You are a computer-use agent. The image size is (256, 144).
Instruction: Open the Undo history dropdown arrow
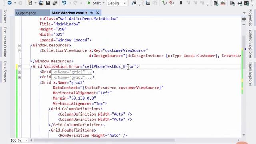pyautogui.click(x=70, y=3)
